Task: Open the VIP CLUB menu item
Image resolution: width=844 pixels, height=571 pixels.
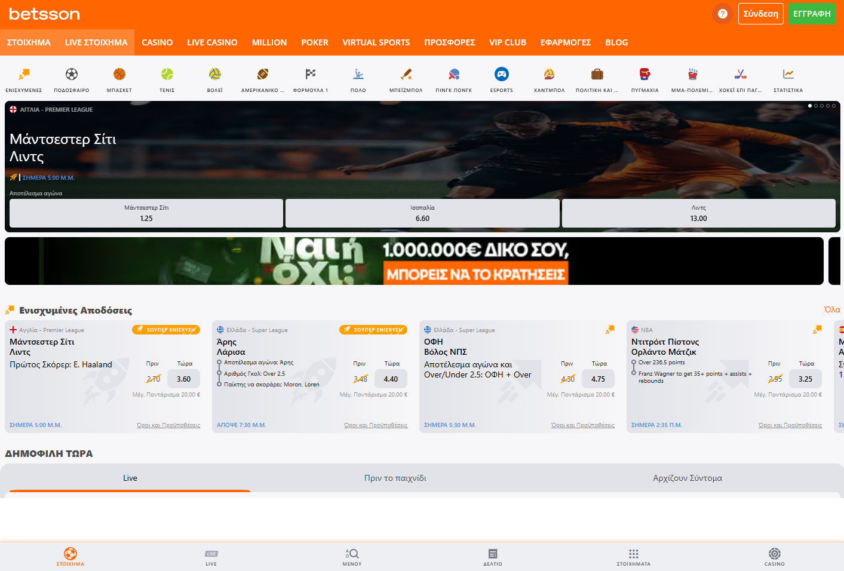Action: coord(507,42)
